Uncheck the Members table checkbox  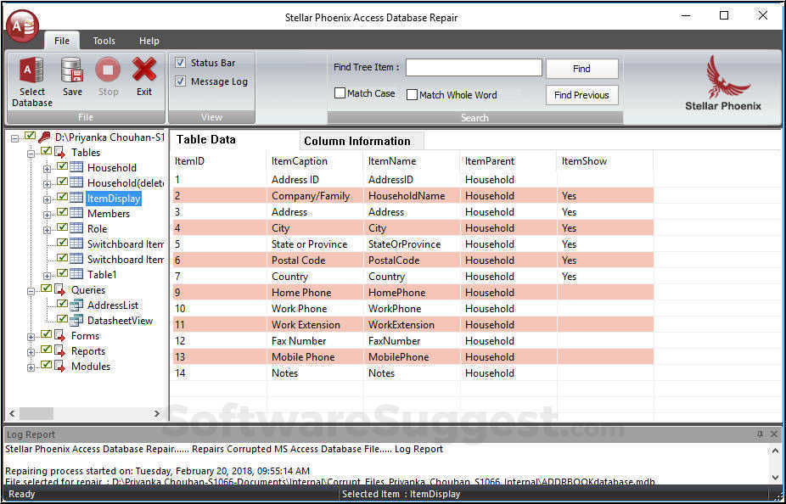coord(62,212)
